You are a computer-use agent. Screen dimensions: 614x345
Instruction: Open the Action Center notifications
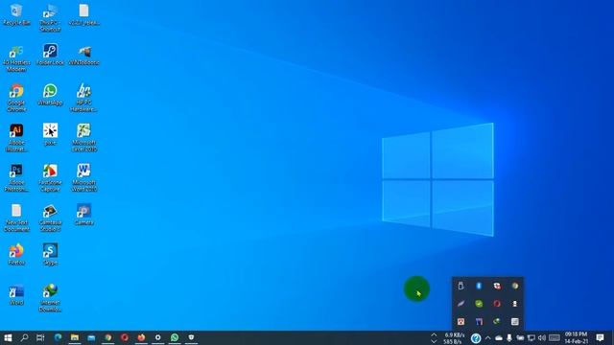tap(600, 337)
